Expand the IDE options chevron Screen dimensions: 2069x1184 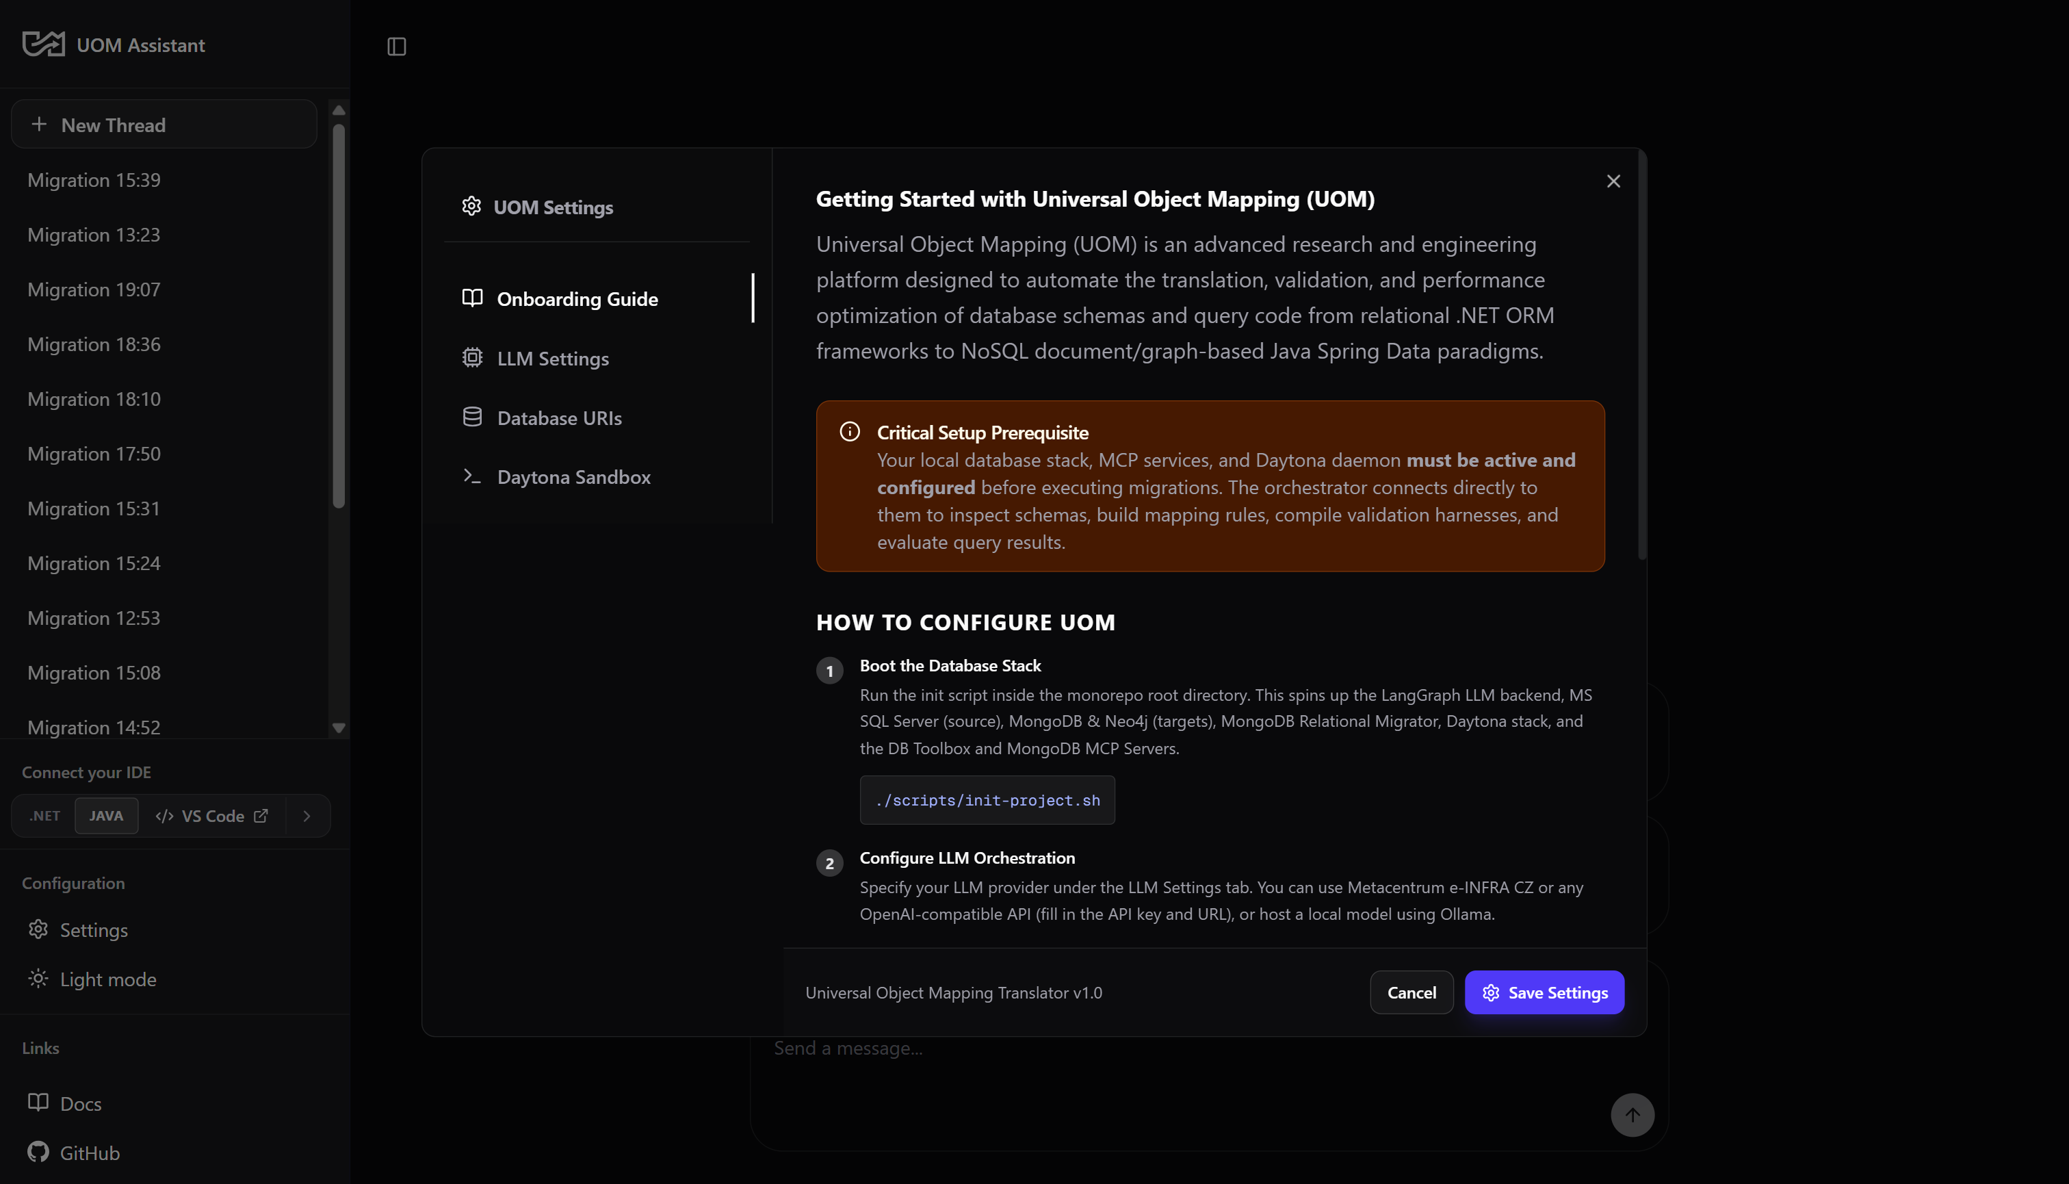[x=307, y=816]
